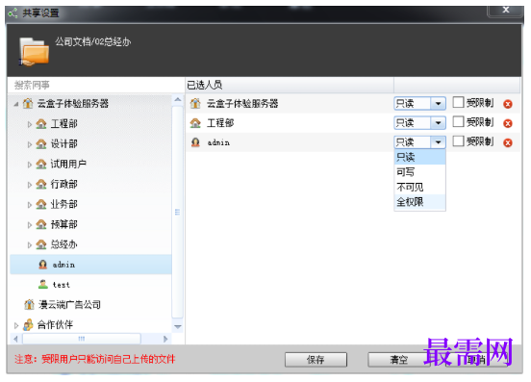The image size is (531, 382).
Task: Click horizontal scrollbar right arrow
Action: (x=165, y=339)
